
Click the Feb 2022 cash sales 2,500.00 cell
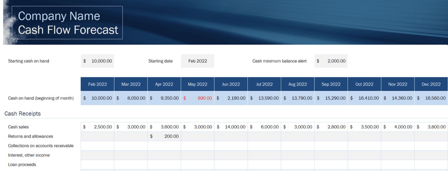coord(97,127)
